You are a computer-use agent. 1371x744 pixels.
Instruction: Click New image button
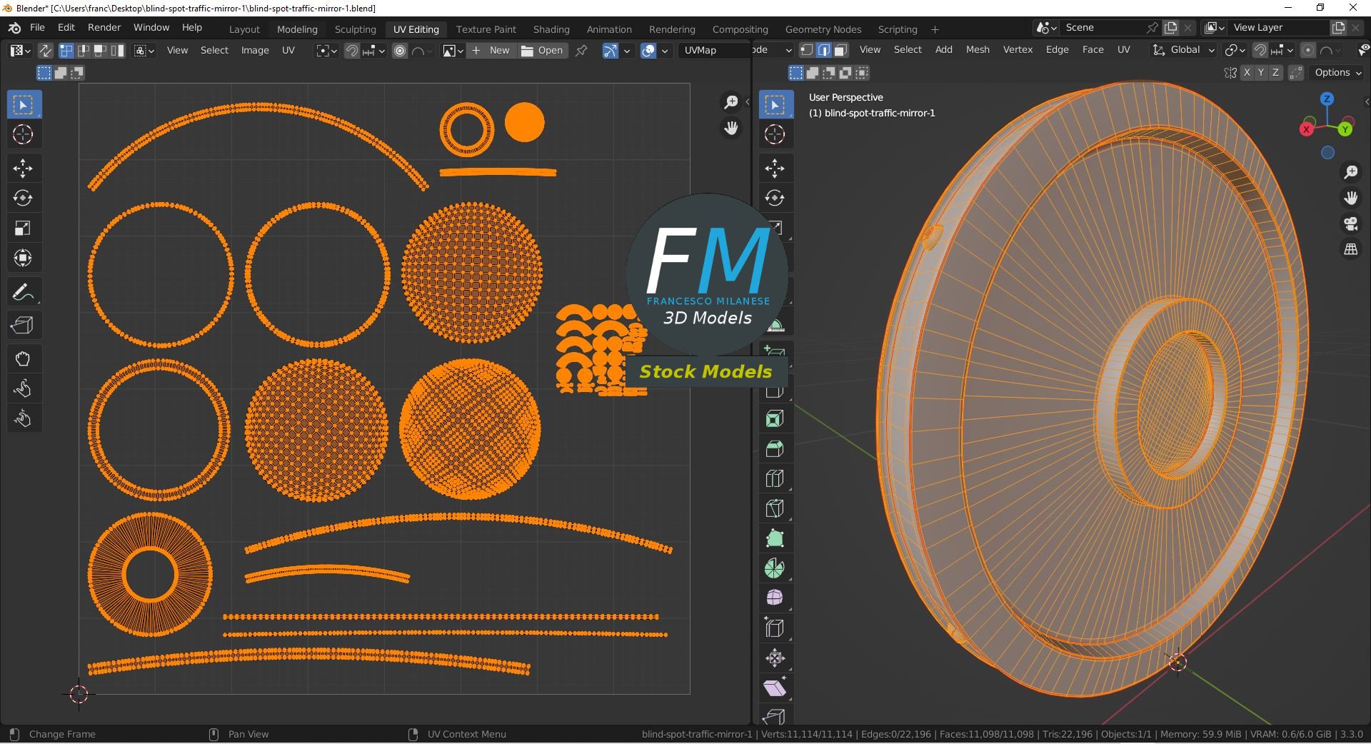click(x=491, y=51)
